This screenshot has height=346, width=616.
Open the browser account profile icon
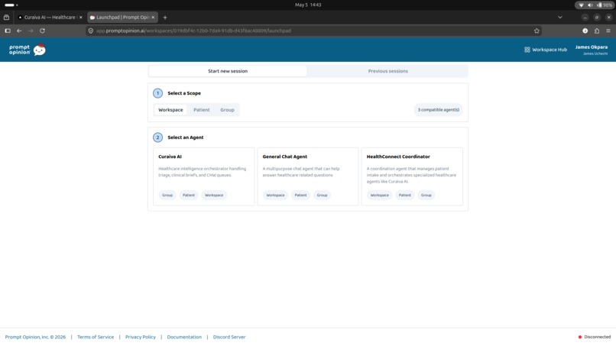pyautogui.click(x=585, y=31)
